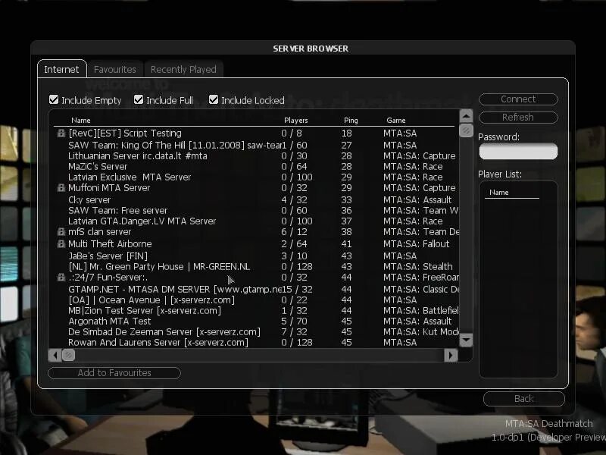Select [RevC][EST] Script Testing server name
Viewport: 606px width, 455px height.
125,133
